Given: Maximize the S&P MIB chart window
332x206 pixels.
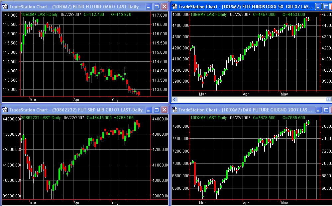Looking at the screenshot, I should [x=157, y=110].
